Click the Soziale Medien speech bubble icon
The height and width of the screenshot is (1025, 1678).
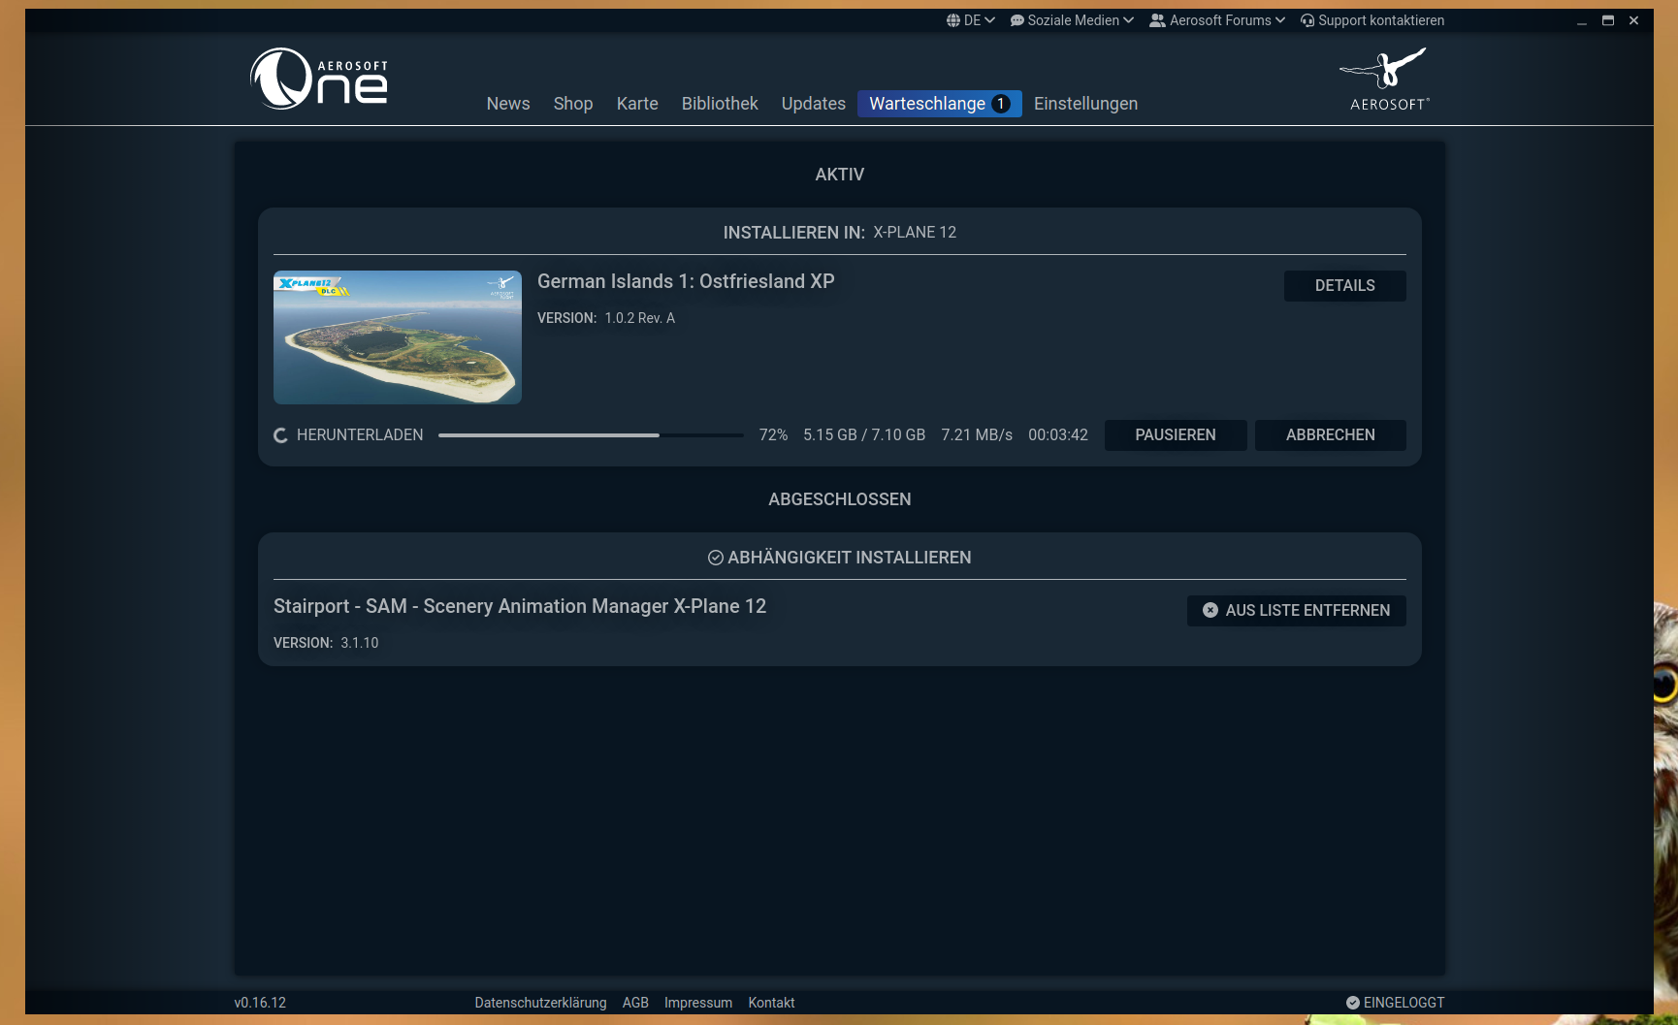pos(1016,20)
